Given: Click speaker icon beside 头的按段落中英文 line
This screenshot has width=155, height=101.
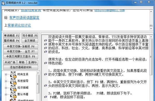Looking at the screenshot, I should pos(45,86).
